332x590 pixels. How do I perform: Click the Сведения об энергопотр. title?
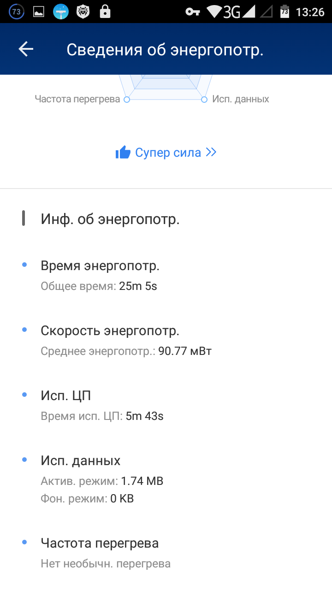pyautogui.click(x=165, y=50)
